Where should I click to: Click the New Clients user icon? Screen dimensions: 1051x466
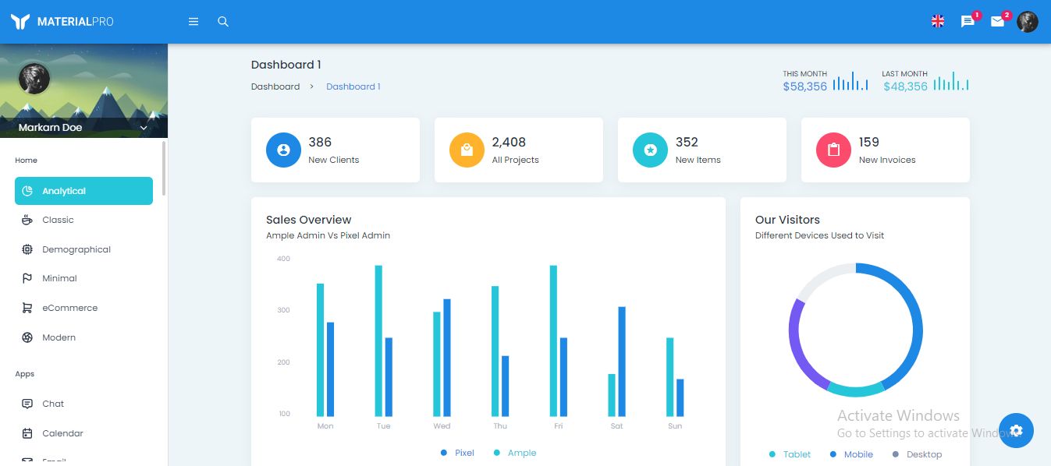click(283, 150)
